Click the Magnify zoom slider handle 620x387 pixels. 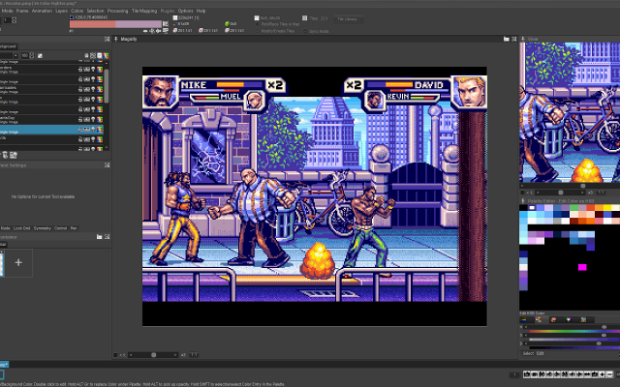click(153, 355)
